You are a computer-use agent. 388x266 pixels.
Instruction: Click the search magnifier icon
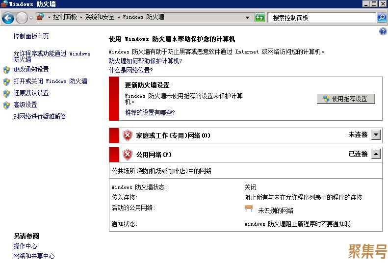point(381,18)
